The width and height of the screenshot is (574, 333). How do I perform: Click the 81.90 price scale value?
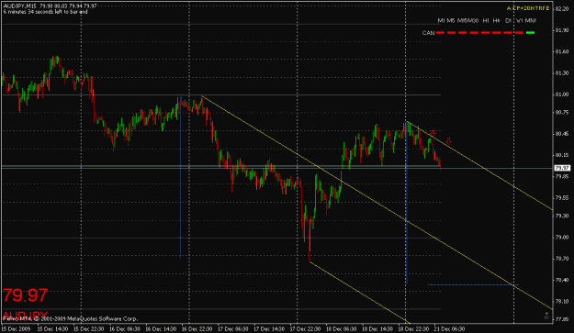[x=562, y=30]
